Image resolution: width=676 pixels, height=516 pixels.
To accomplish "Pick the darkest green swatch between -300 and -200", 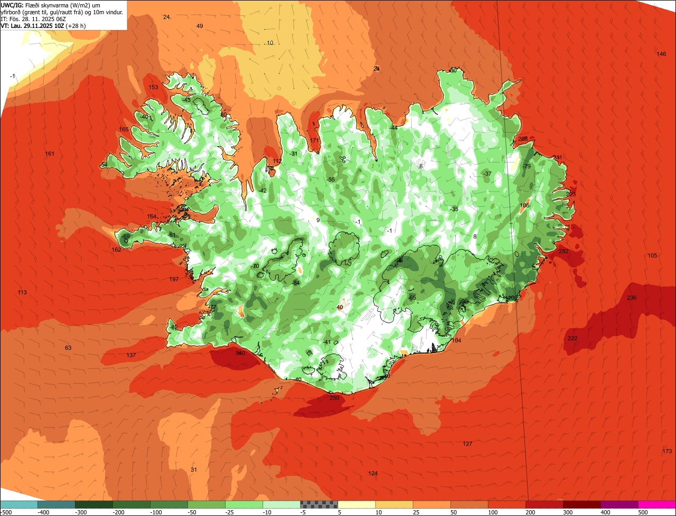I will click(94, 504).
